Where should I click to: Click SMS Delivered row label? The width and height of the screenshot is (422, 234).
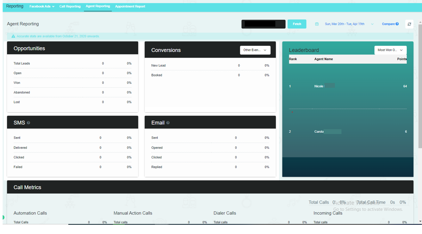pyautogui.click(x=20, y=148)
